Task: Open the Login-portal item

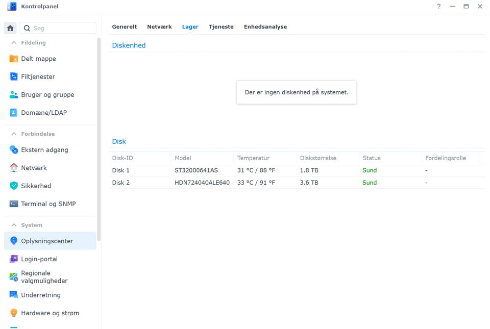Action: pos(39,259)
